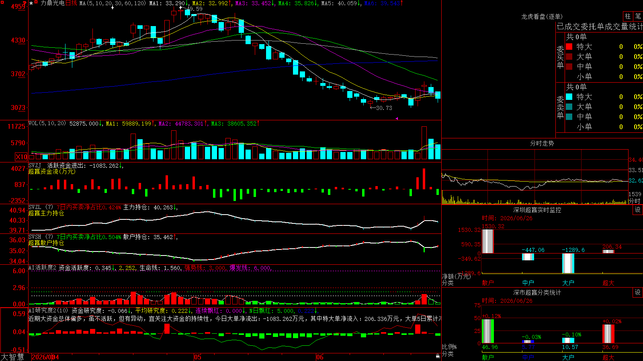Viewport: 643px width, 361px height.
Task: Click the 委买单 section label
Action: click(x=560, y=57)
